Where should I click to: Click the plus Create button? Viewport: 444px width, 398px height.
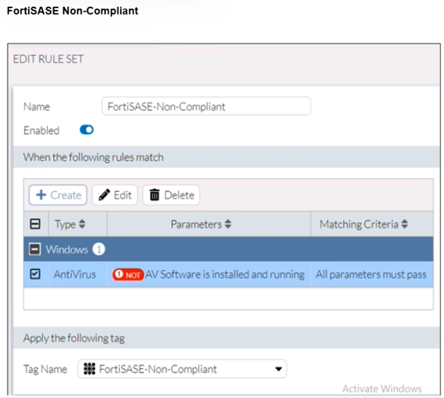58,195
